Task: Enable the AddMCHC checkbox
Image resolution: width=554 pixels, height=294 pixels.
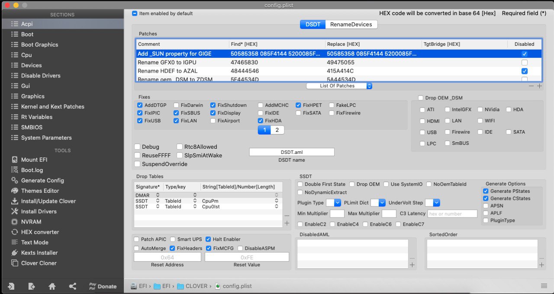Action: point(261,105)
